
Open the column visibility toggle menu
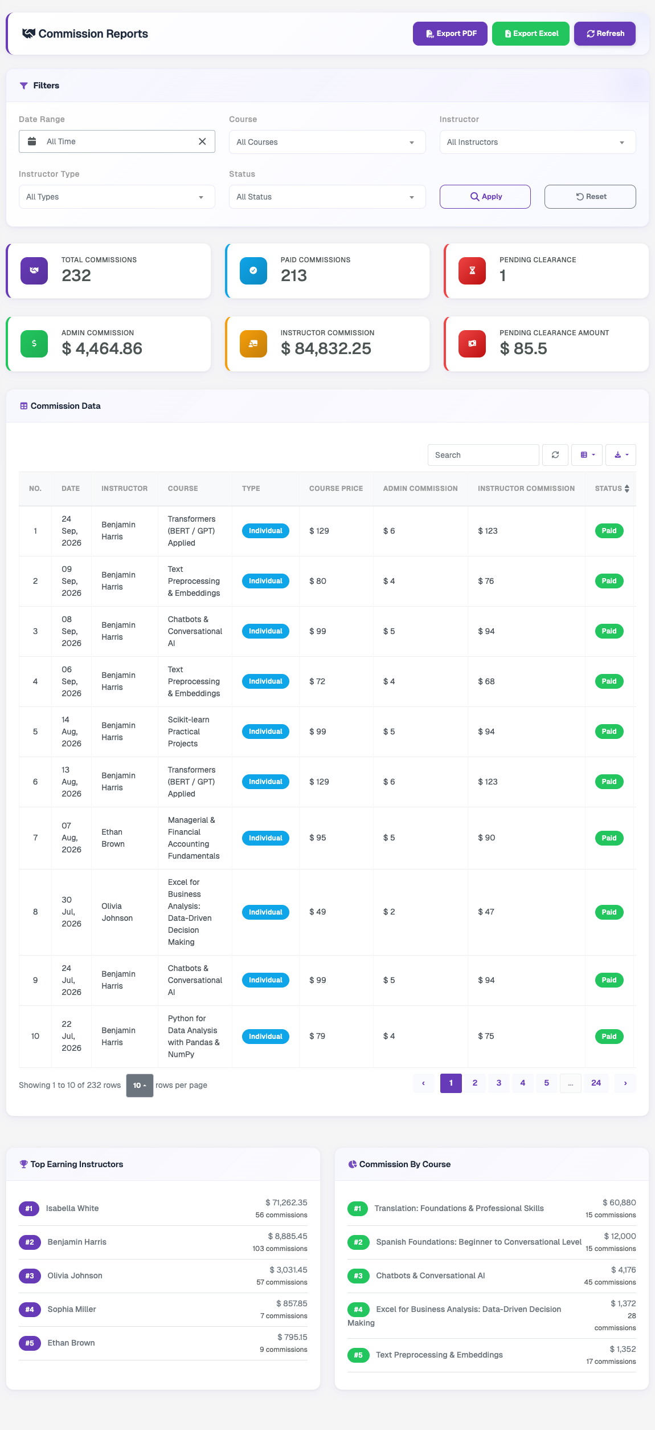coord(587,455)
